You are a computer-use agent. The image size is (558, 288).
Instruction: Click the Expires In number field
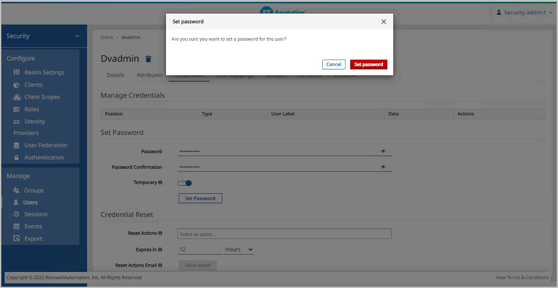click(200, 250)
